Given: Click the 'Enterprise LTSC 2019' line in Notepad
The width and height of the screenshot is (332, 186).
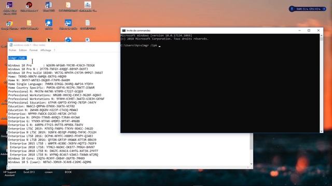Looking at the screenshot, I should [50, 129].
